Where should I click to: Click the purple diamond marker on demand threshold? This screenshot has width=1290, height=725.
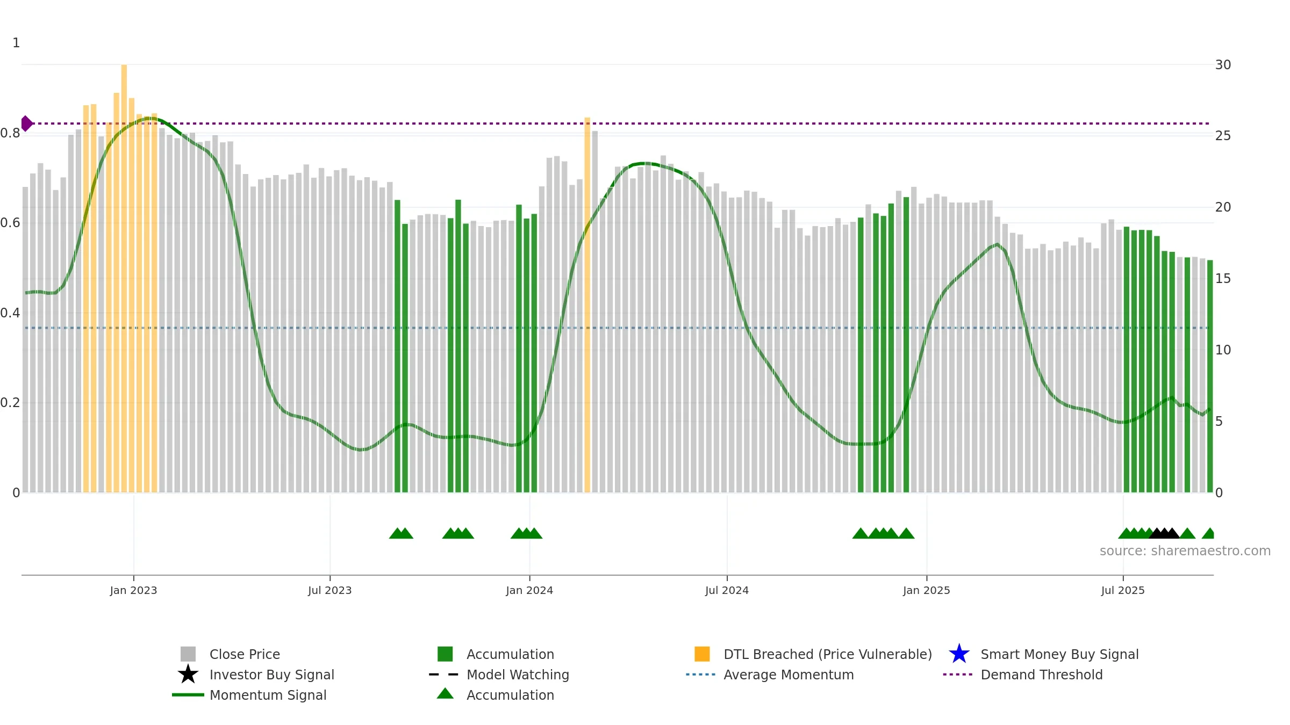[26, 124]
